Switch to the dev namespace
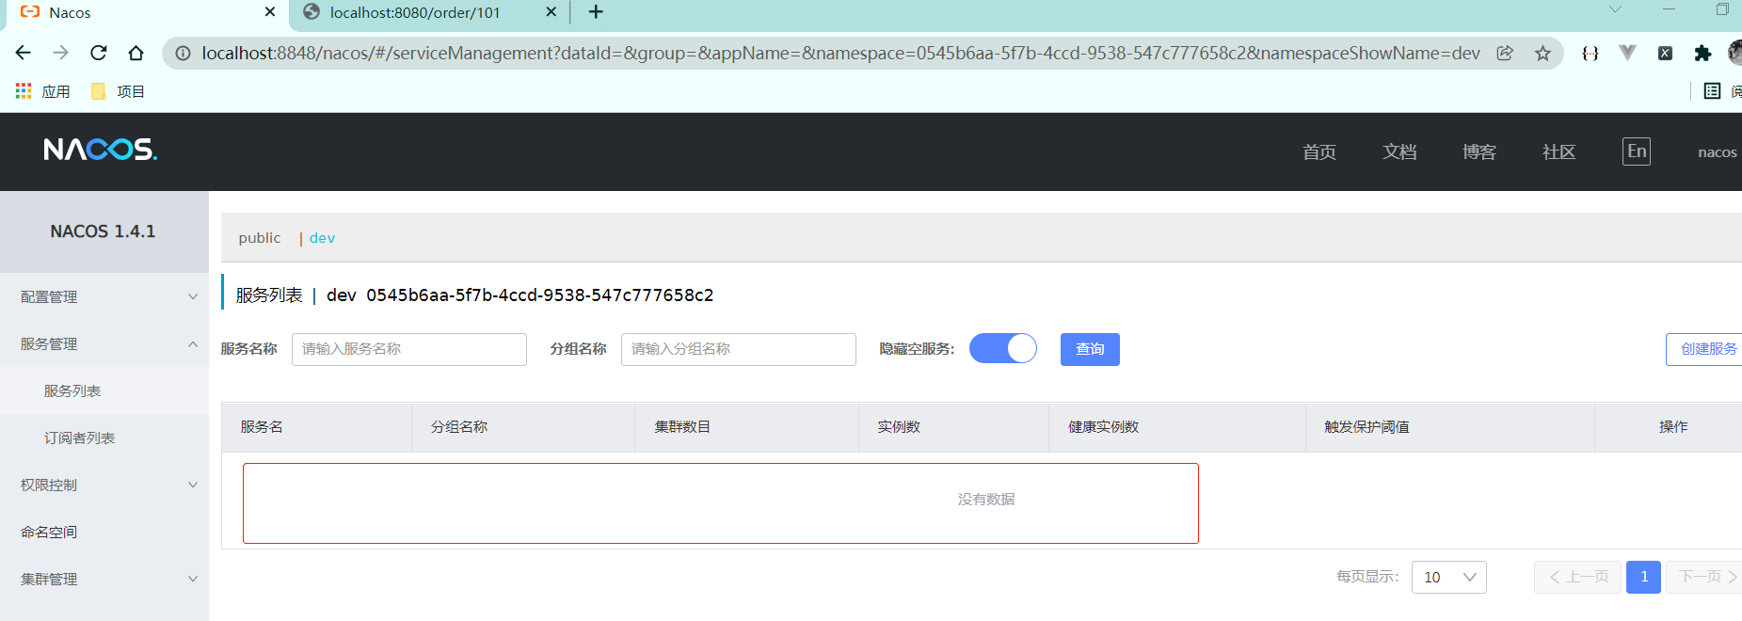Image resolution: width=1742 pixels, height=621 pixels. (x=322, y=238)
